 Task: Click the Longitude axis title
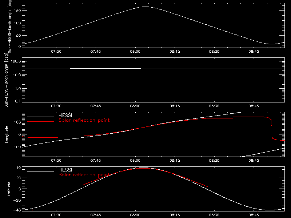[x=7, y=134]
